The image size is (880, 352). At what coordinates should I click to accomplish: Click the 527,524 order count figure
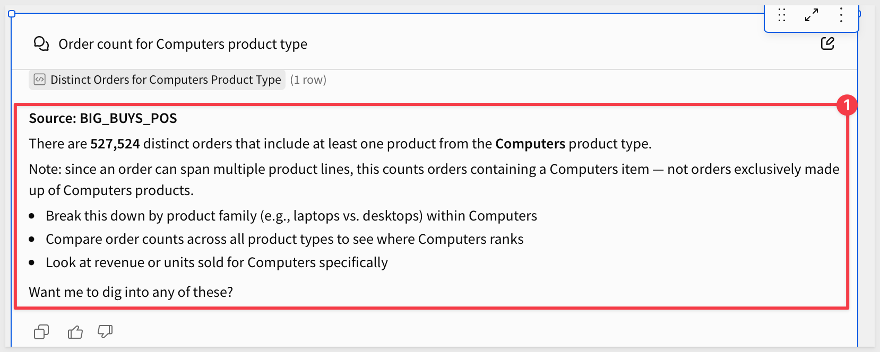115,144
